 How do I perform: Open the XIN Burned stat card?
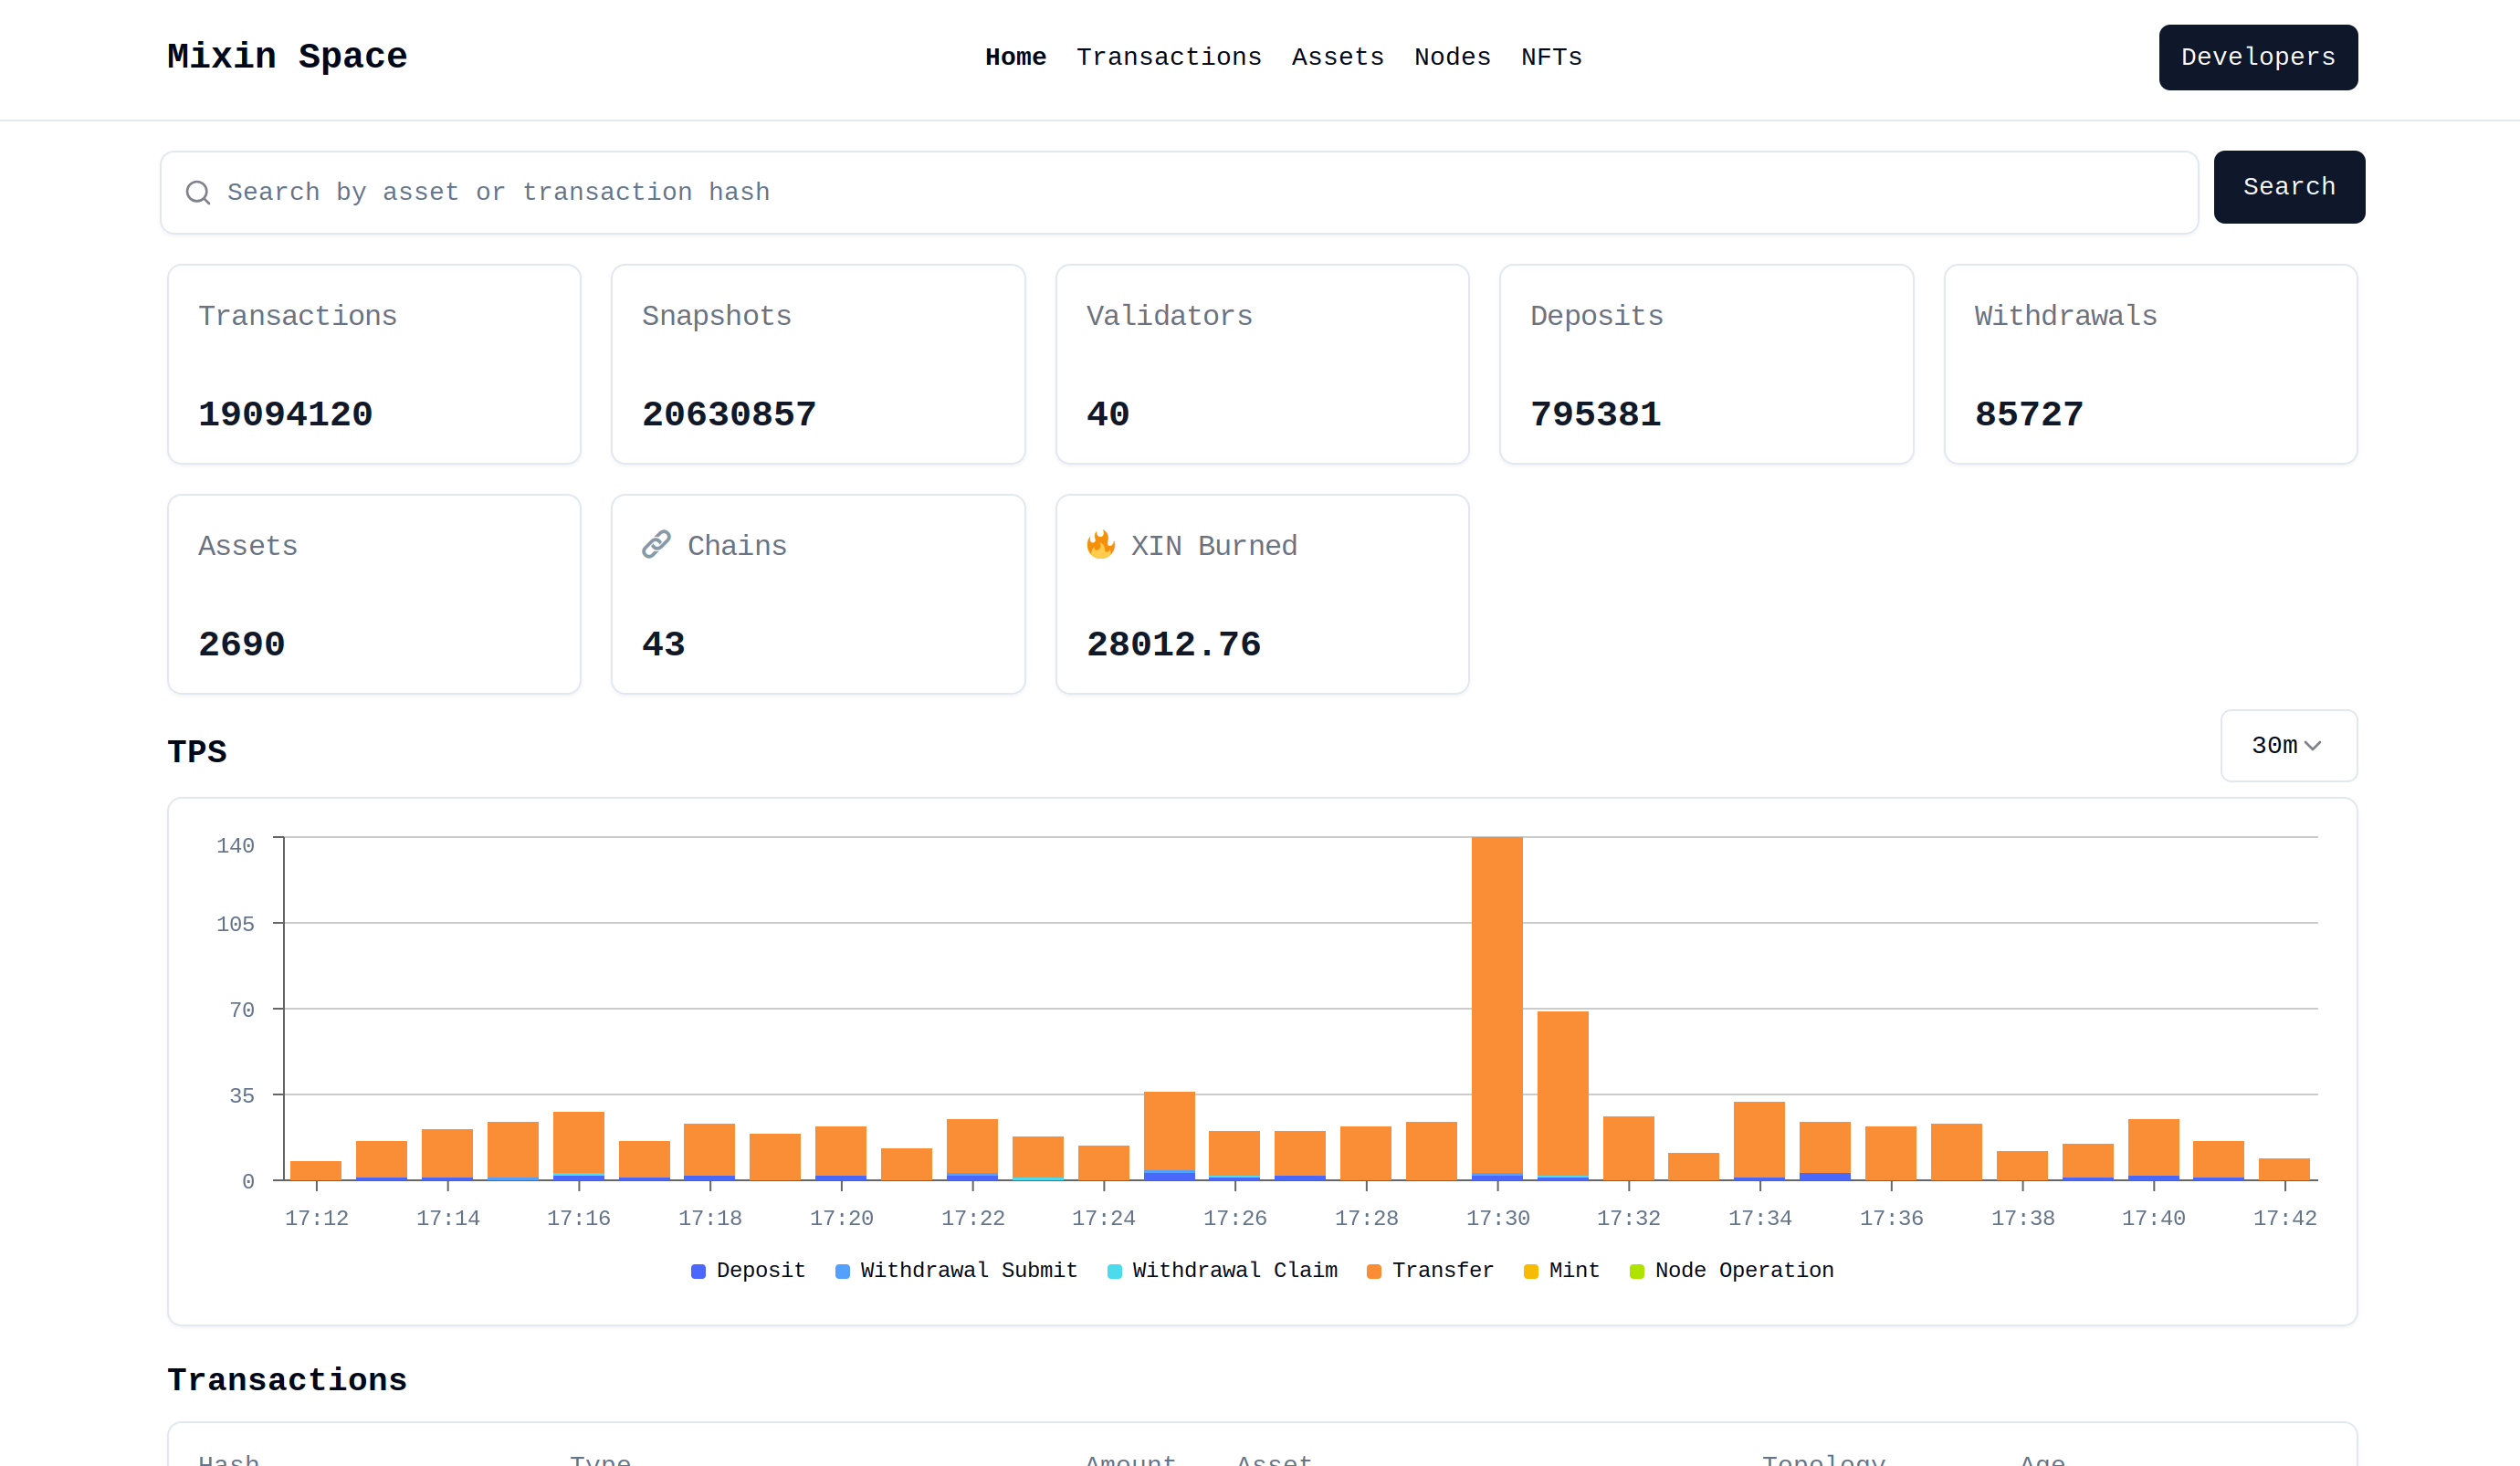(1262, 594)
